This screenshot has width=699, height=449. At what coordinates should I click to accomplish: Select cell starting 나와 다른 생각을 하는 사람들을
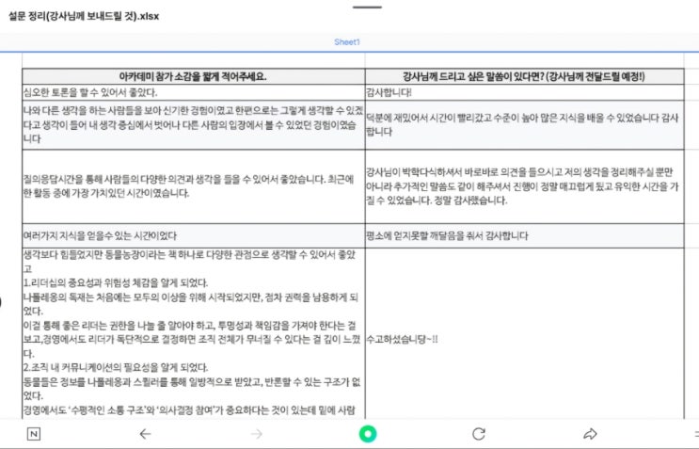coord(194,125)
